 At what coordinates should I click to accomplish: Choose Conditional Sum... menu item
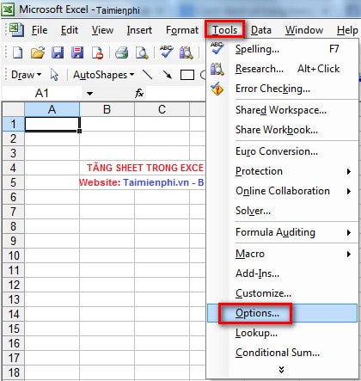tap(282, 353)
